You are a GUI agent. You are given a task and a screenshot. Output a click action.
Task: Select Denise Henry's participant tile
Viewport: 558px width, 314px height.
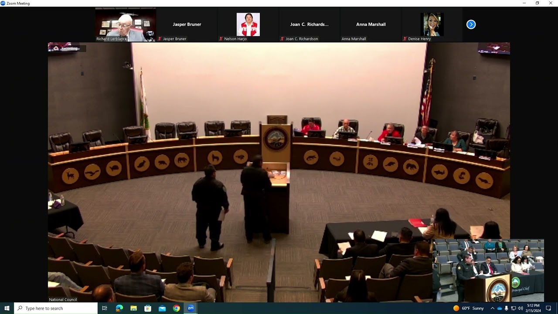432,24
